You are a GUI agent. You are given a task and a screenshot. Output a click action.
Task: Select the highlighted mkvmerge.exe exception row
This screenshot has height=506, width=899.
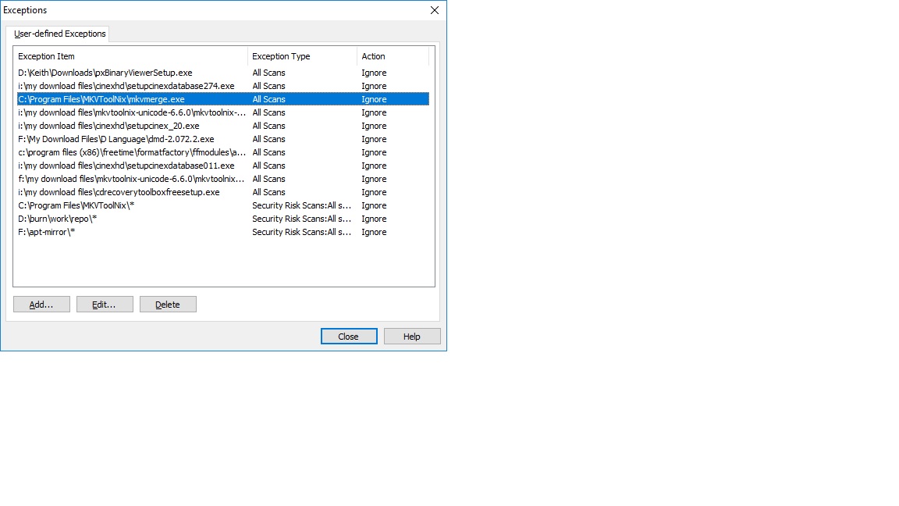coord(101,99)
